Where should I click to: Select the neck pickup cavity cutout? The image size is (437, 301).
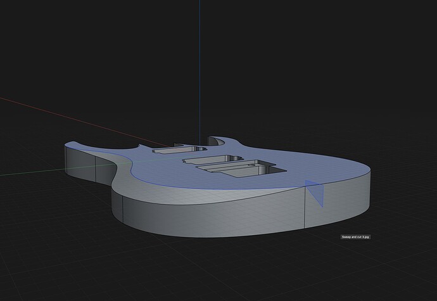[x=179, y=150]
